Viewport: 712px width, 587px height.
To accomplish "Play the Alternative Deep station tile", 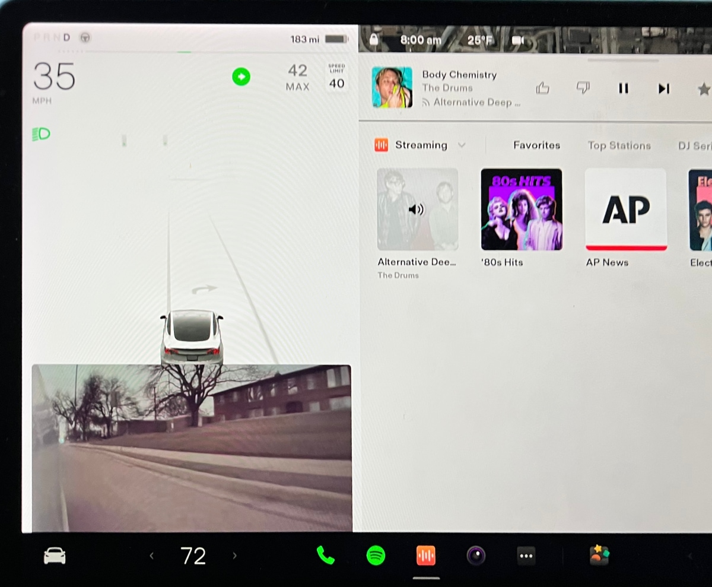I will pyautogui.click(x=418, y=209).
